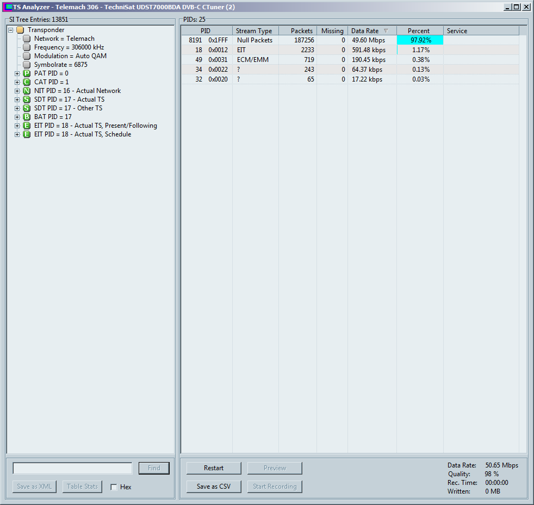
Task: Expand EIT Actual TS Schedule node
Action: coord(17,134)
